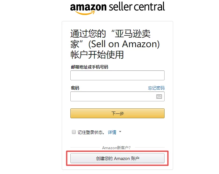This screenshot has height=174, width=219.
Task: Open the on-screen keyboard icon in password field
Action: [x=159, y=96]
